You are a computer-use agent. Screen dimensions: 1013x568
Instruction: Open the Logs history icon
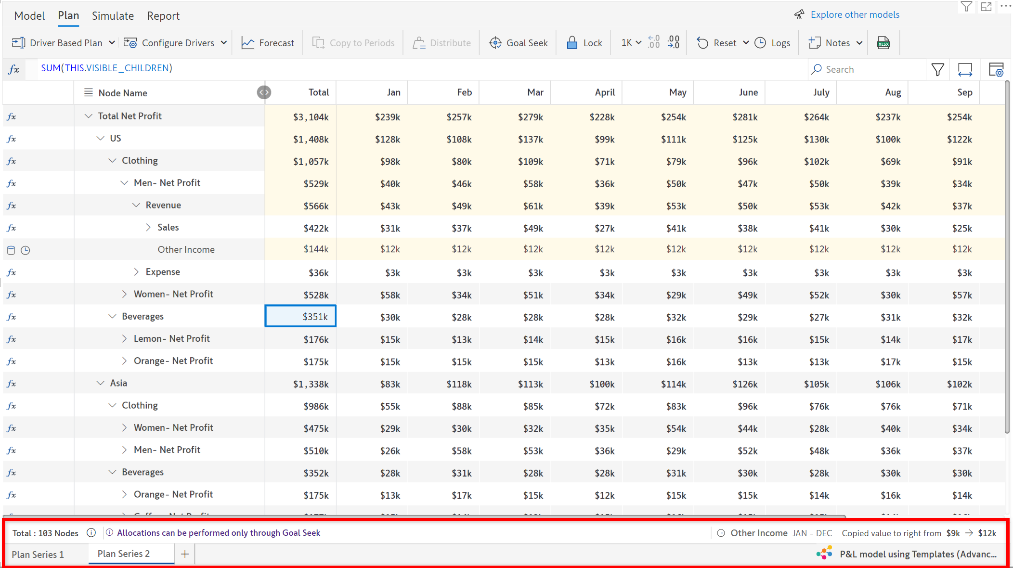(760, 43)
